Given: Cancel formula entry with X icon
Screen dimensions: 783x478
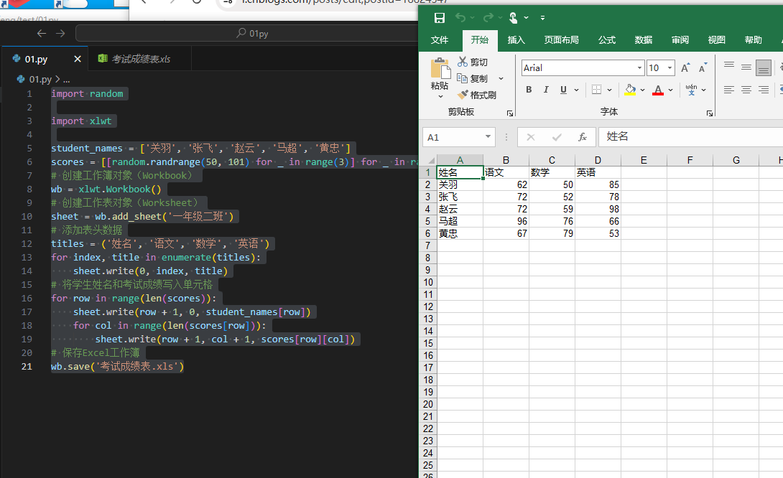Looking at the screenshot, I should [x=531, y=136].
